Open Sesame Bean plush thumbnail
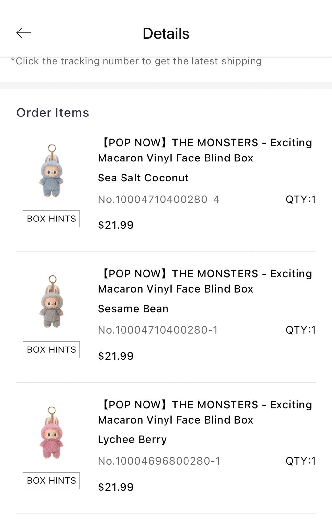This screenshot has width=332, height=525. [52, 302]
